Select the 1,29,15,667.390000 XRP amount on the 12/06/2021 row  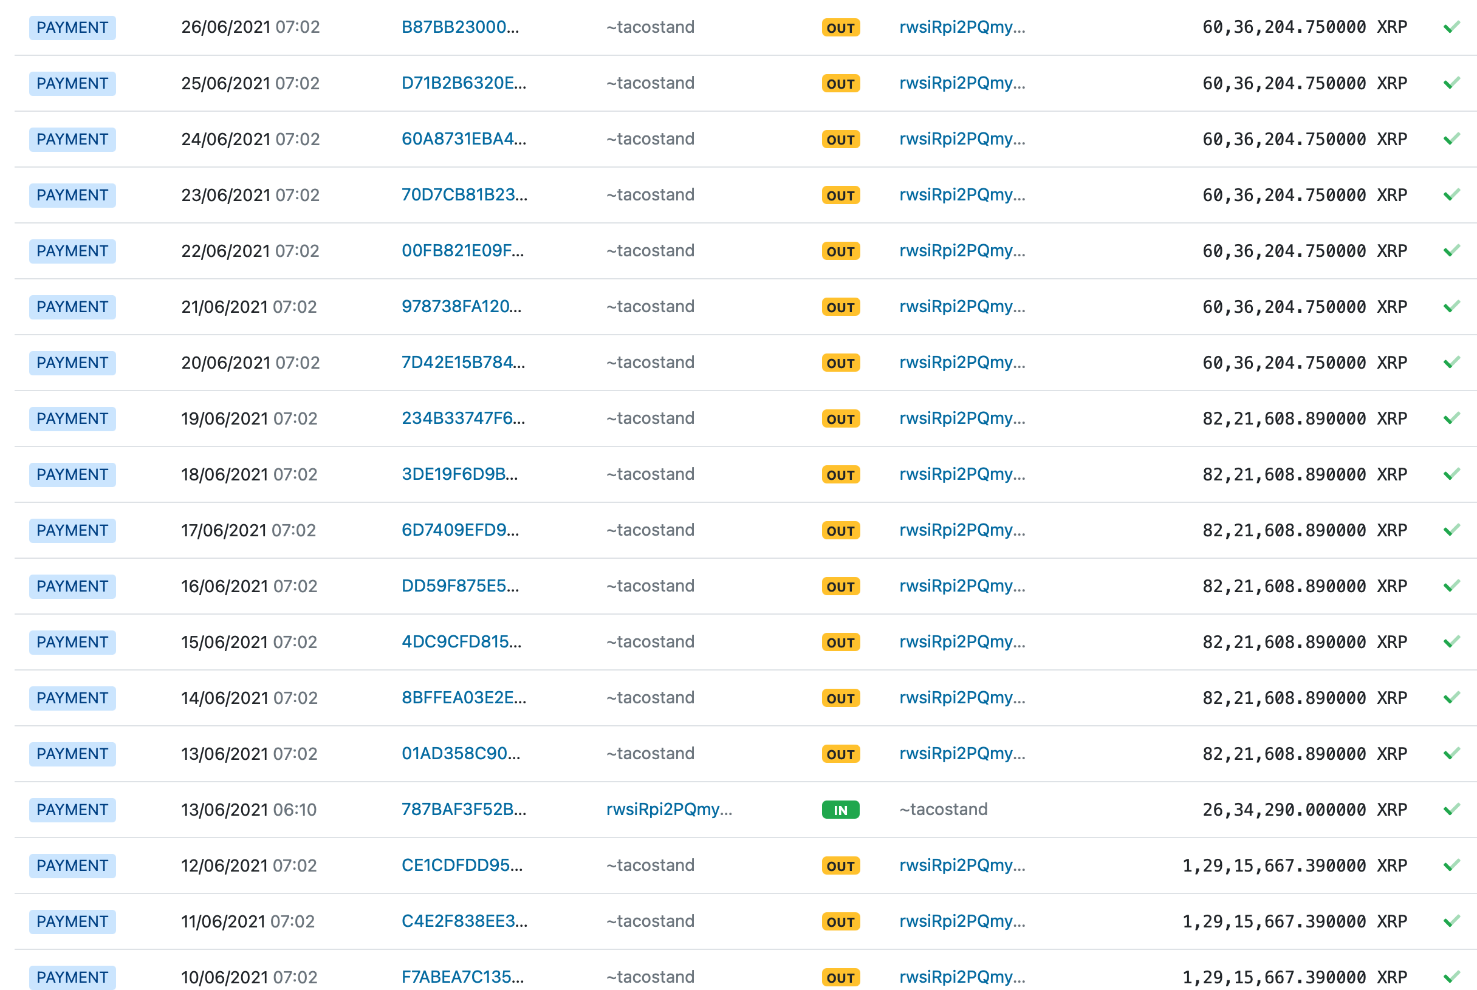click(1295, 865)
